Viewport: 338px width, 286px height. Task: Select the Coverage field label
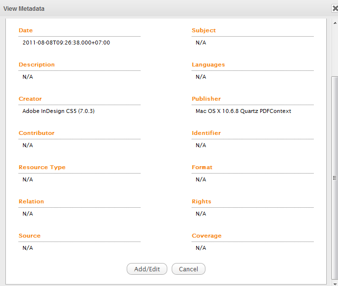pyautogui.click(x=206, y=236)
